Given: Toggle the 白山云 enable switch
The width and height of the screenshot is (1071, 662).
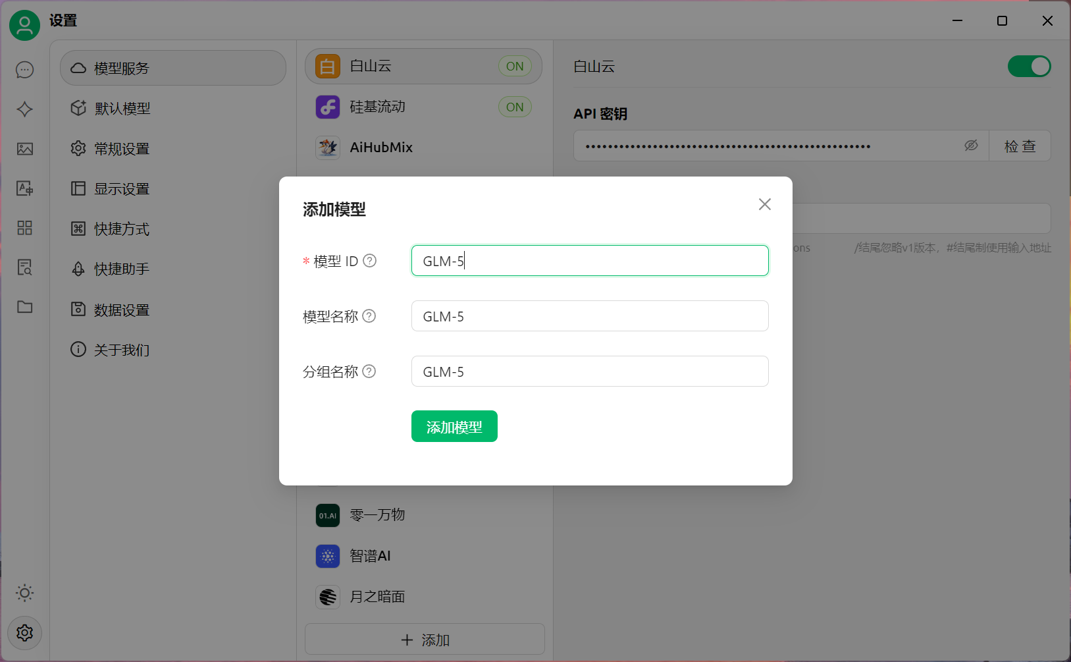Looking at the screenshot, I should 1029,66.
